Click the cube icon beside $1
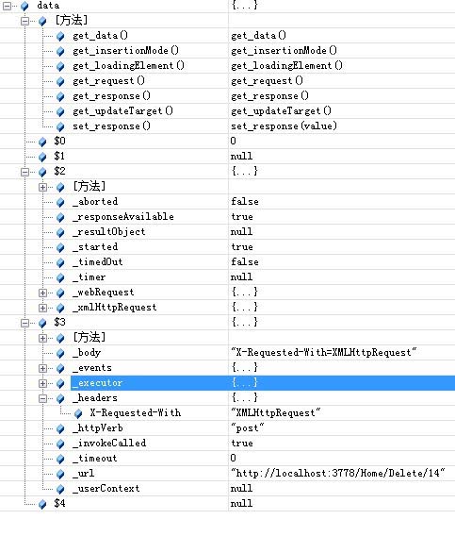The height and width of the screenshot is (536, 455). [42, 157]
